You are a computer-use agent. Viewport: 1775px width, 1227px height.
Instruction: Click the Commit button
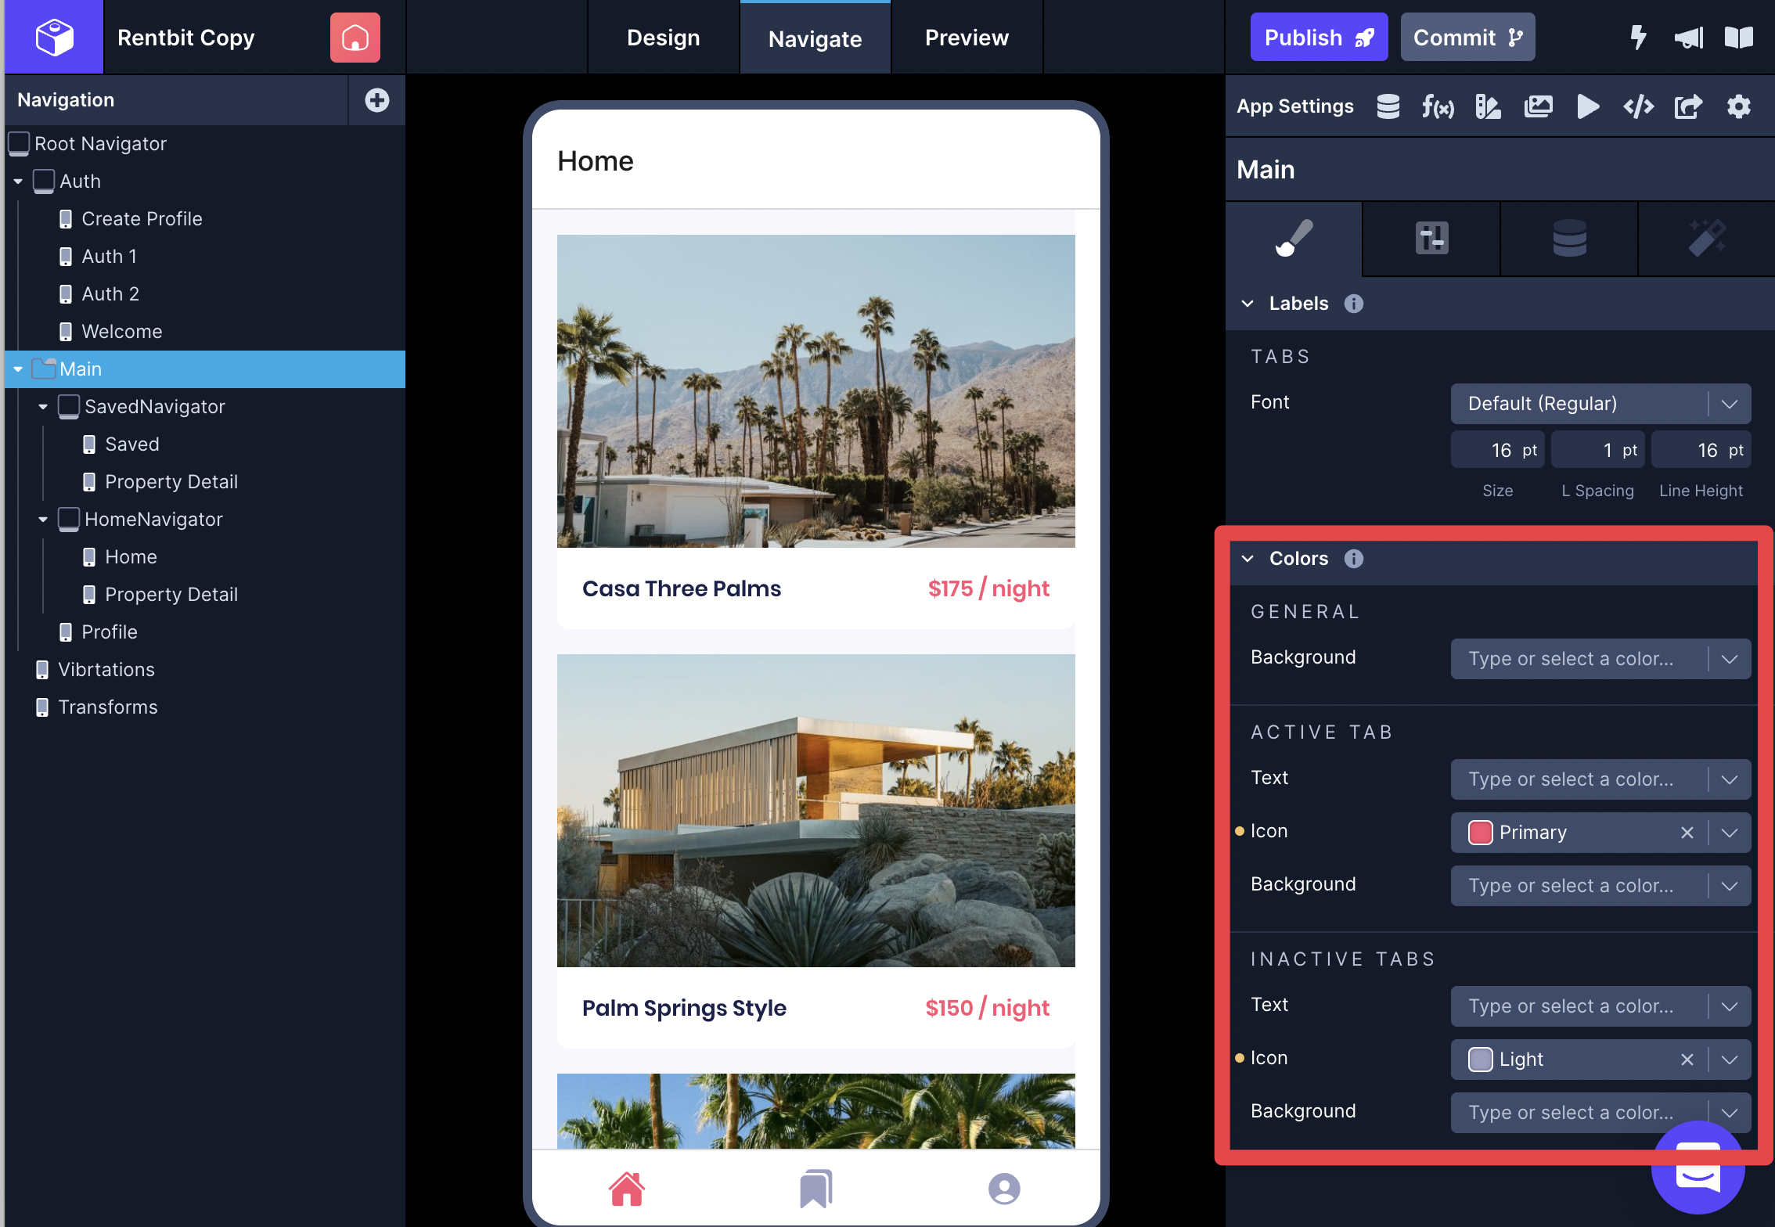[1467, 38]
